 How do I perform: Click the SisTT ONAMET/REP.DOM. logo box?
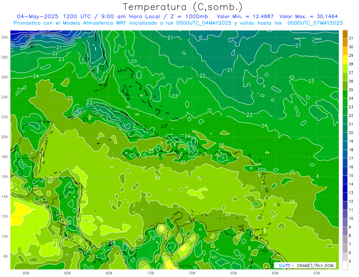click(x=305, y=265)
